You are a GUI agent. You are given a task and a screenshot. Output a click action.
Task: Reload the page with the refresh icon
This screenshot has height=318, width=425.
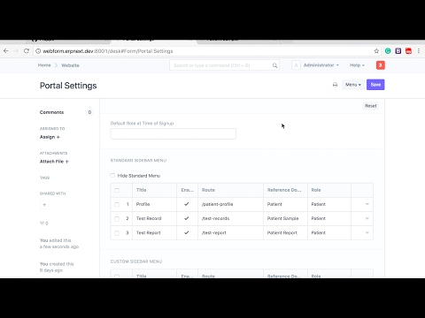pos(27,51)
